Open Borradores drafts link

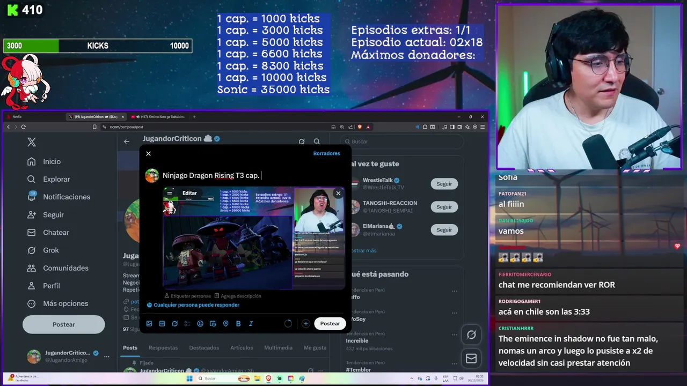point(326,153)
